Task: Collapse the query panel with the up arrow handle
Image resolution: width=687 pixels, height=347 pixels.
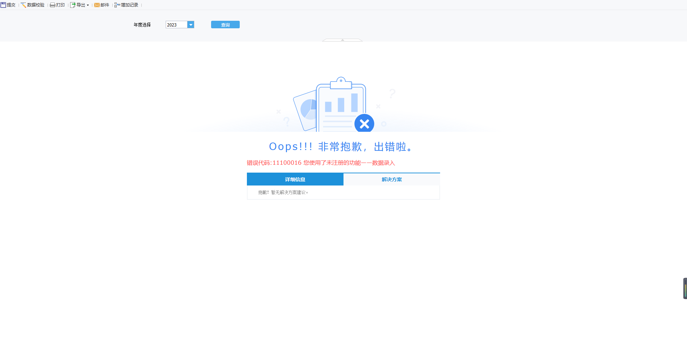Action: tap(342, 40)
